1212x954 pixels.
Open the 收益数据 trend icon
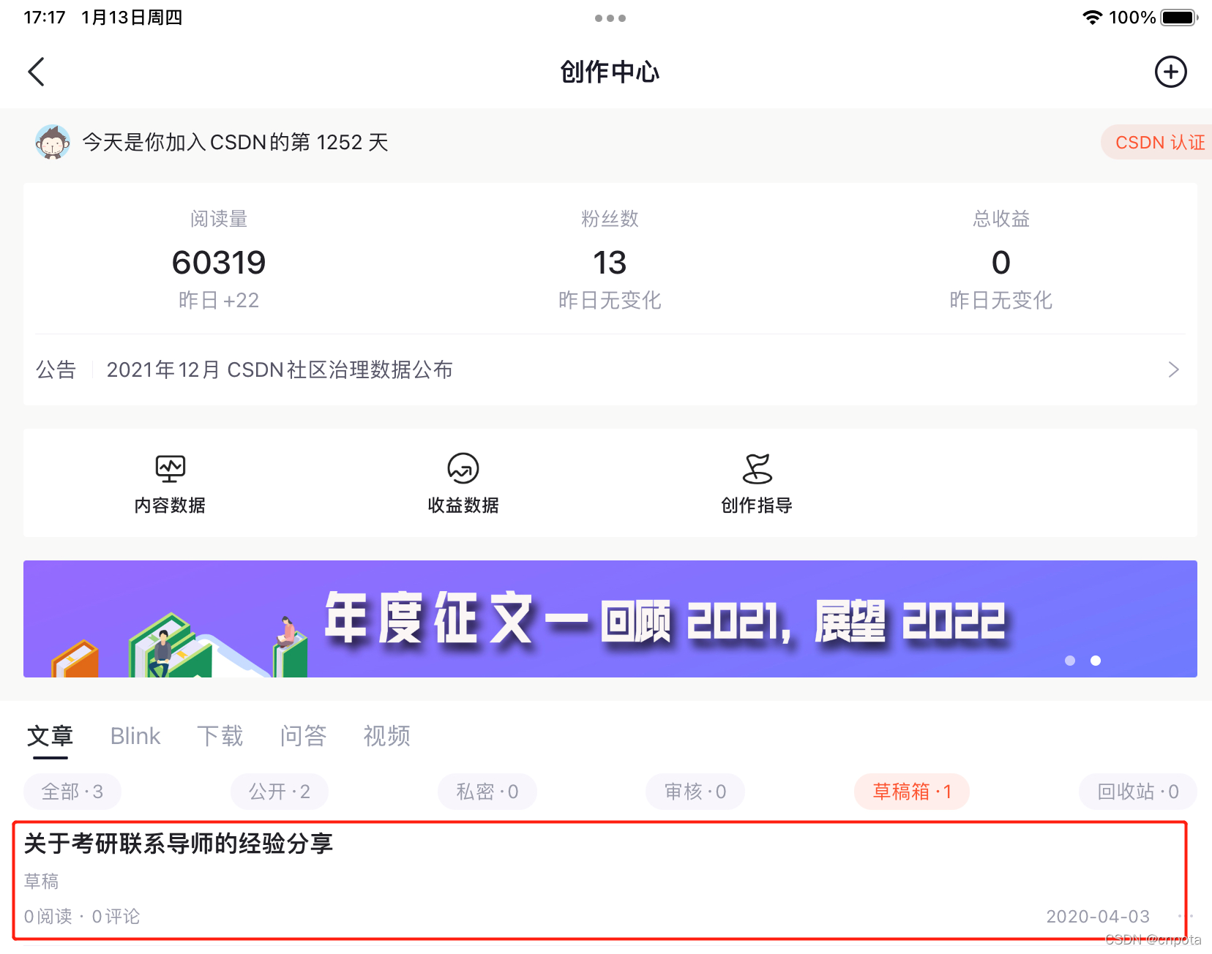463,469
